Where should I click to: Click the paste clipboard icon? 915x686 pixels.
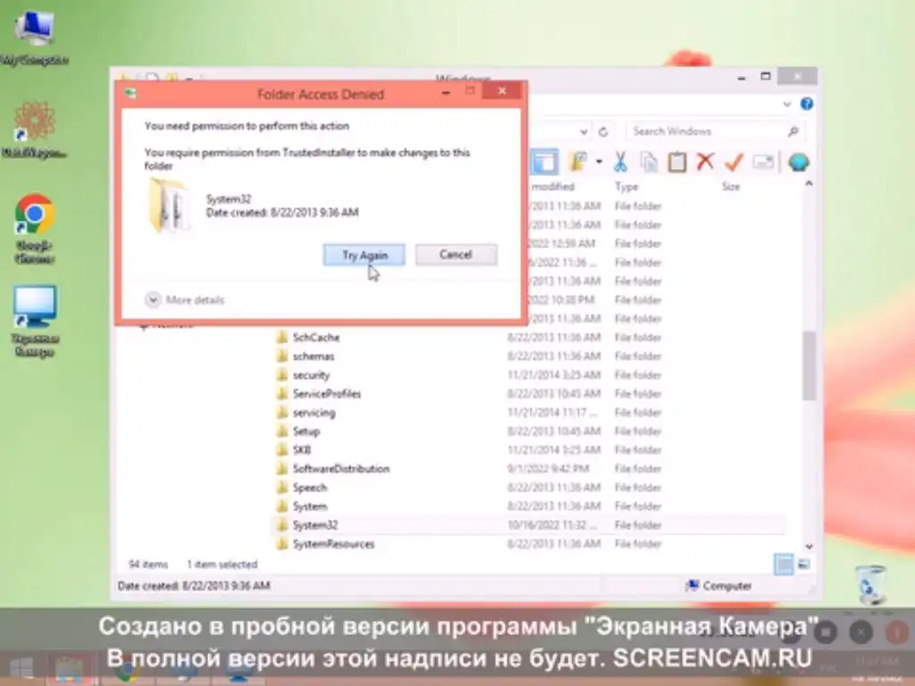coord(677,162)
